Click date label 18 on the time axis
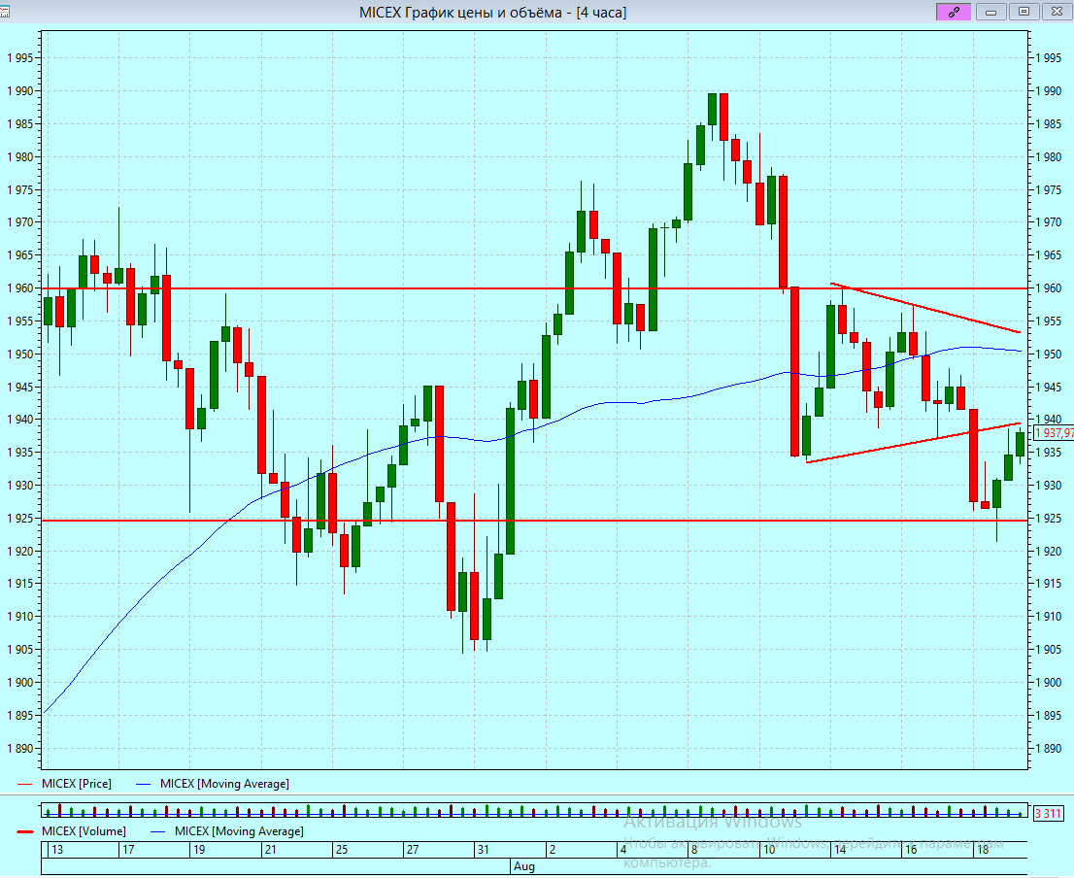 (x=982, y=850)
